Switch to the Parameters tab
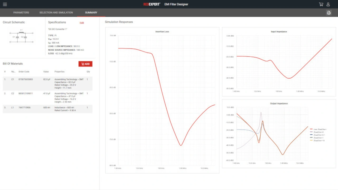The height and width of the screenshot is (190, 338). [21, 13]
